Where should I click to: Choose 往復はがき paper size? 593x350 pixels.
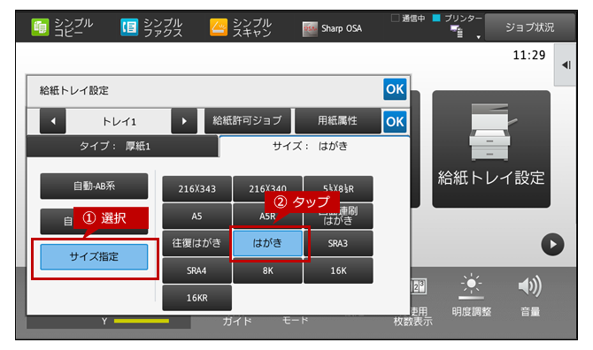click(197, 243)
